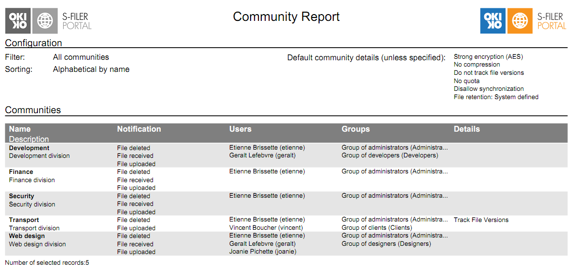Click 'Etienne Brissette (etienne)' in Finance row
This screenshot has height=273, width=576.
click(x=267, y=171)
